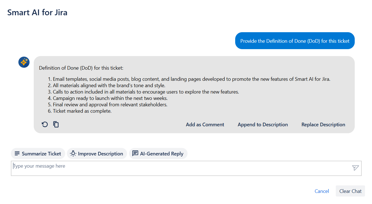Click the lines icon on Summarize Ticket
This screenshot has width=372, height=204.
click(x=17, y=153)
